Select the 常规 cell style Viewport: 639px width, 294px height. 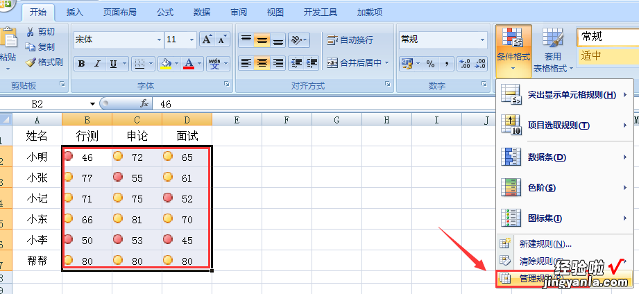pos(608,37)
